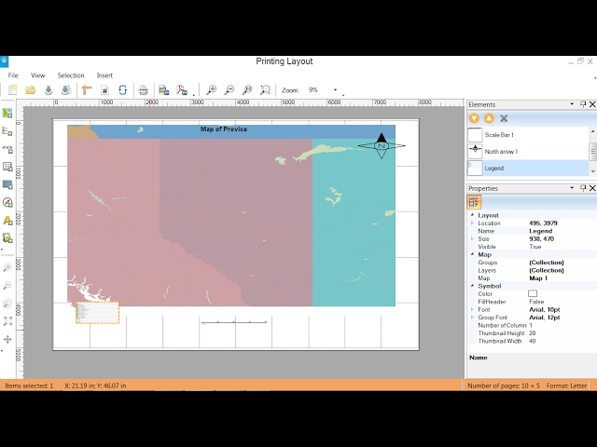Select the Add Picture tool

(x=7, y=238)
